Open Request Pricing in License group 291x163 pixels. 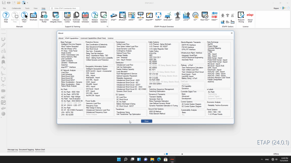click(x=241, y=16)
